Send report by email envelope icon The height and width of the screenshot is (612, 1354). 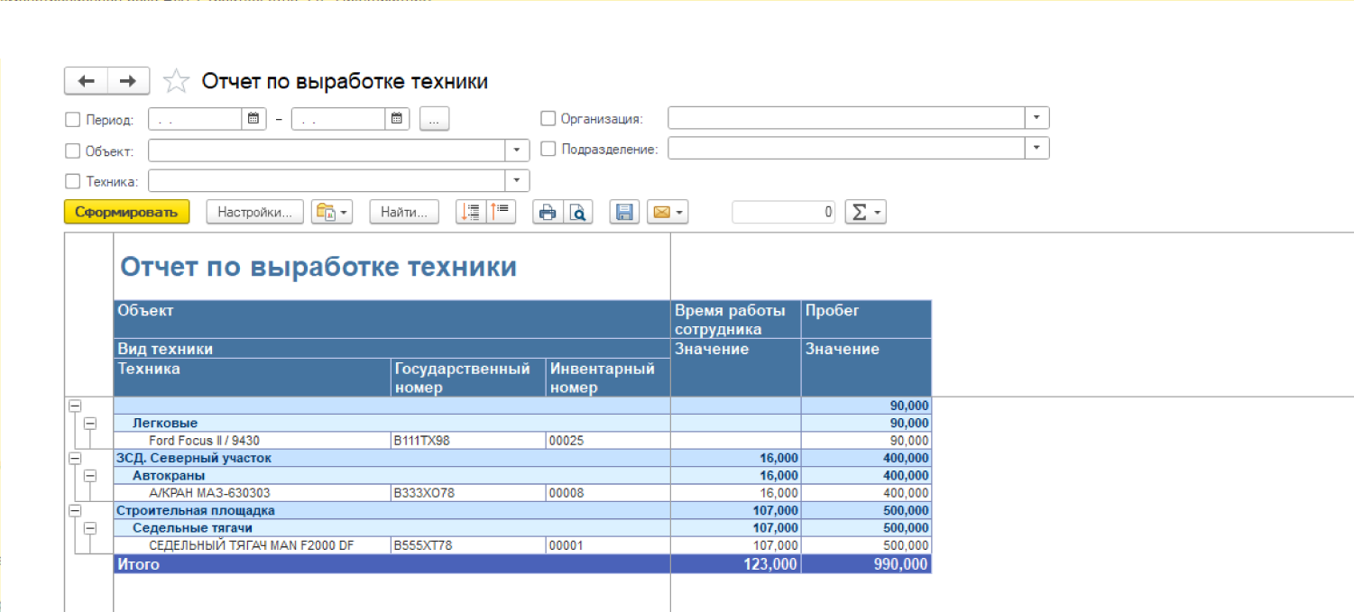668,212
